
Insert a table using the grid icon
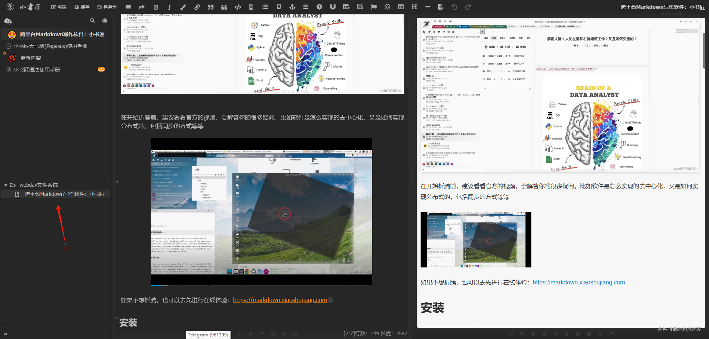pos(401,7)
